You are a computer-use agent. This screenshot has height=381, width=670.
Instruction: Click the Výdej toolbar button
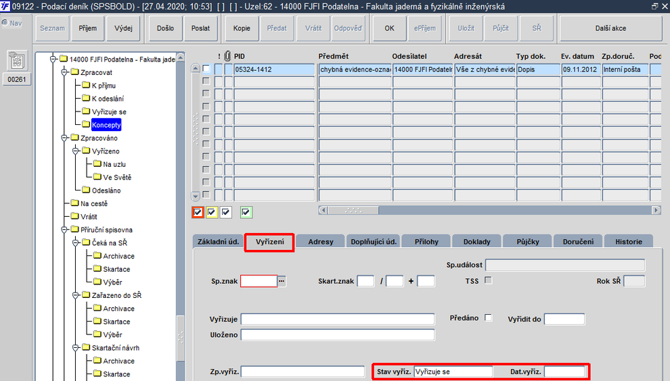click(x=123, y=28)
